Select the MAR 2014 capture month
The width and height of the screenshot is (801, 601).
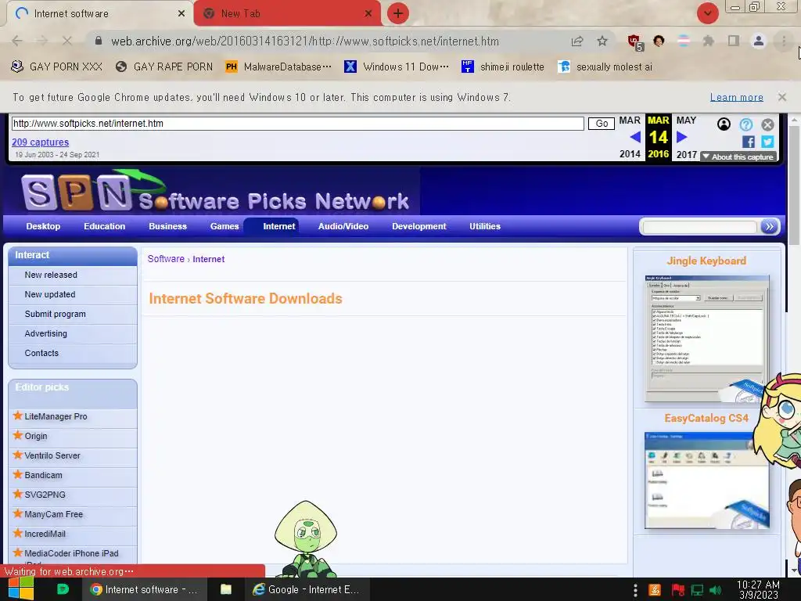tap(630, 120)
